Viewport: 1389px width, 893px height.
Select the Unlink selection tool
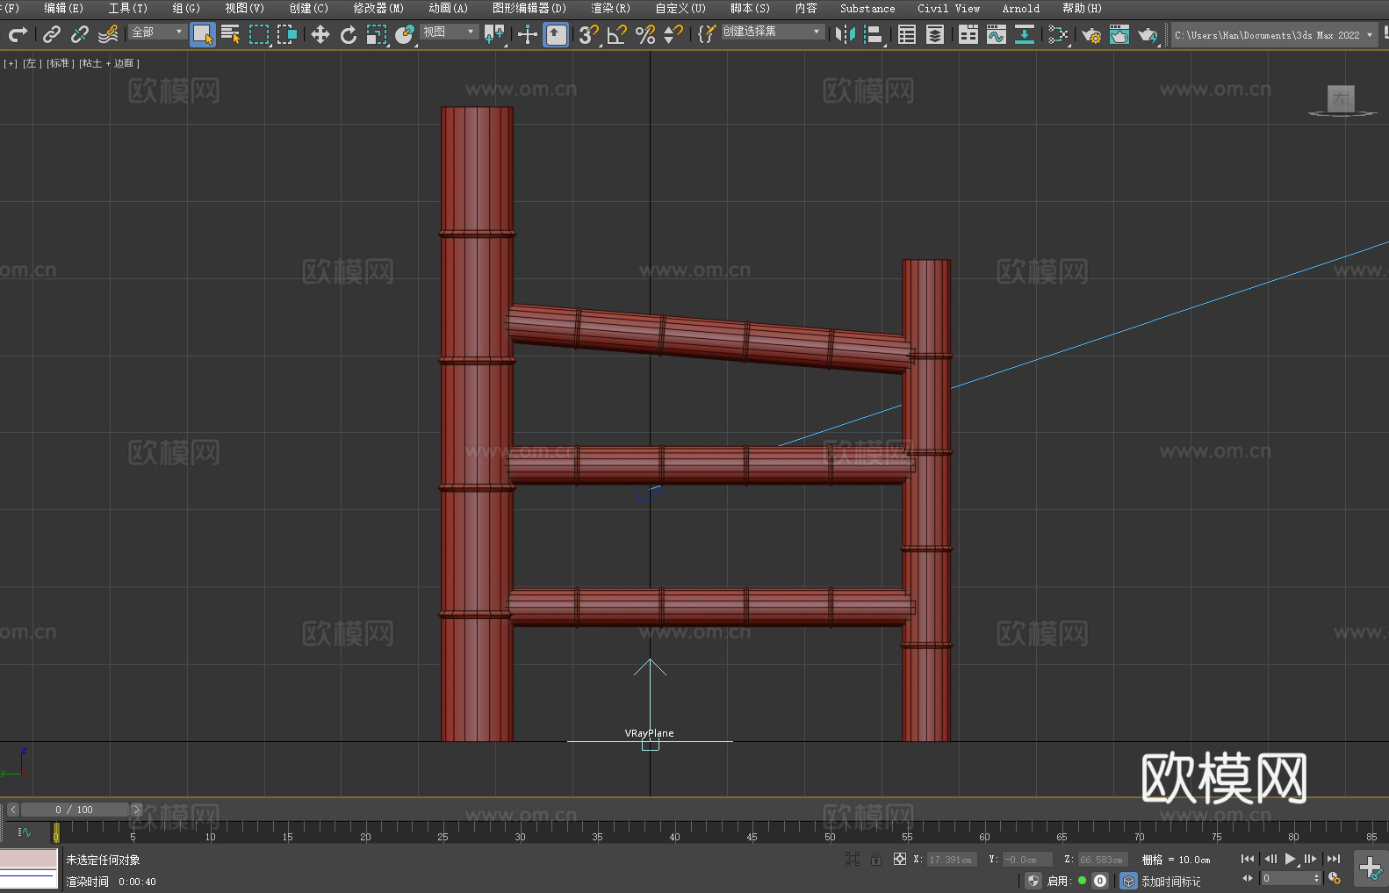click(x=80, y=34)
